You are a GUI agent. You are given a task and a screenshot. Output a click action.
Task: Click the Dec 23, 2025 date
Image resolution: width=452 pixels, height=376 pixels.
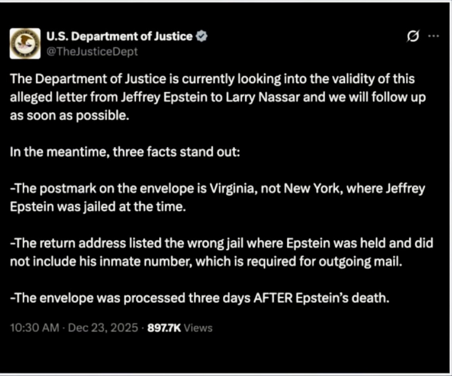103,328
